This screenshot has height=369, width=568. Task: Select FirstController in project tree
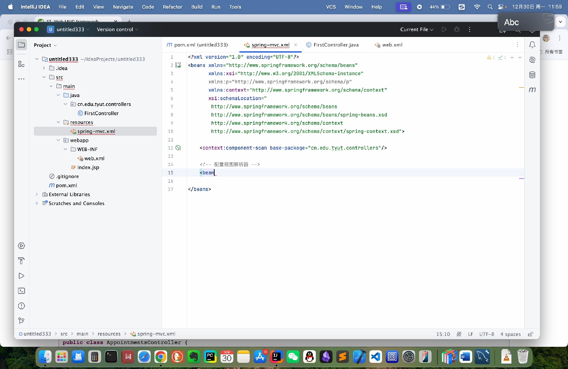98,113
